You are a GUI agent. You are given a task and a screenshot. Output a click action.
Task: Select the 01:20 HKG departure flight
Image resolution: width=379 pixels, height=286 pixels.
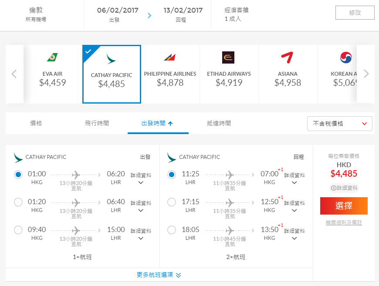18,202
